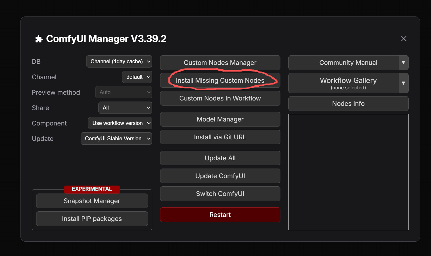Click the Update All button

[x=220, y=158]
